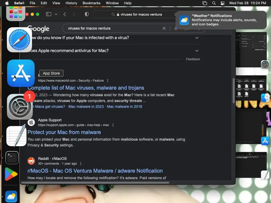Open options for Apple Support result

[113, 125]
